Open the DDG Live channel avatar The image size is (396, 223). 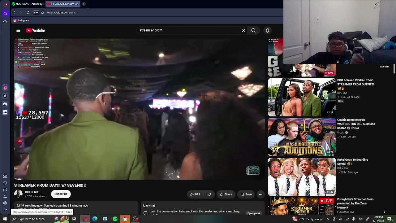(18, 194)
